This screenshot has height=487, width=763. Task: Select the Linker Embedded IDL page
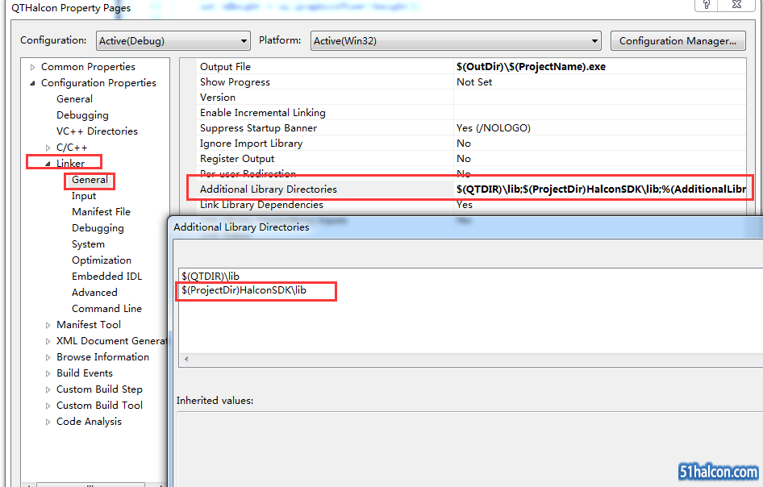(x=107, y=277)
